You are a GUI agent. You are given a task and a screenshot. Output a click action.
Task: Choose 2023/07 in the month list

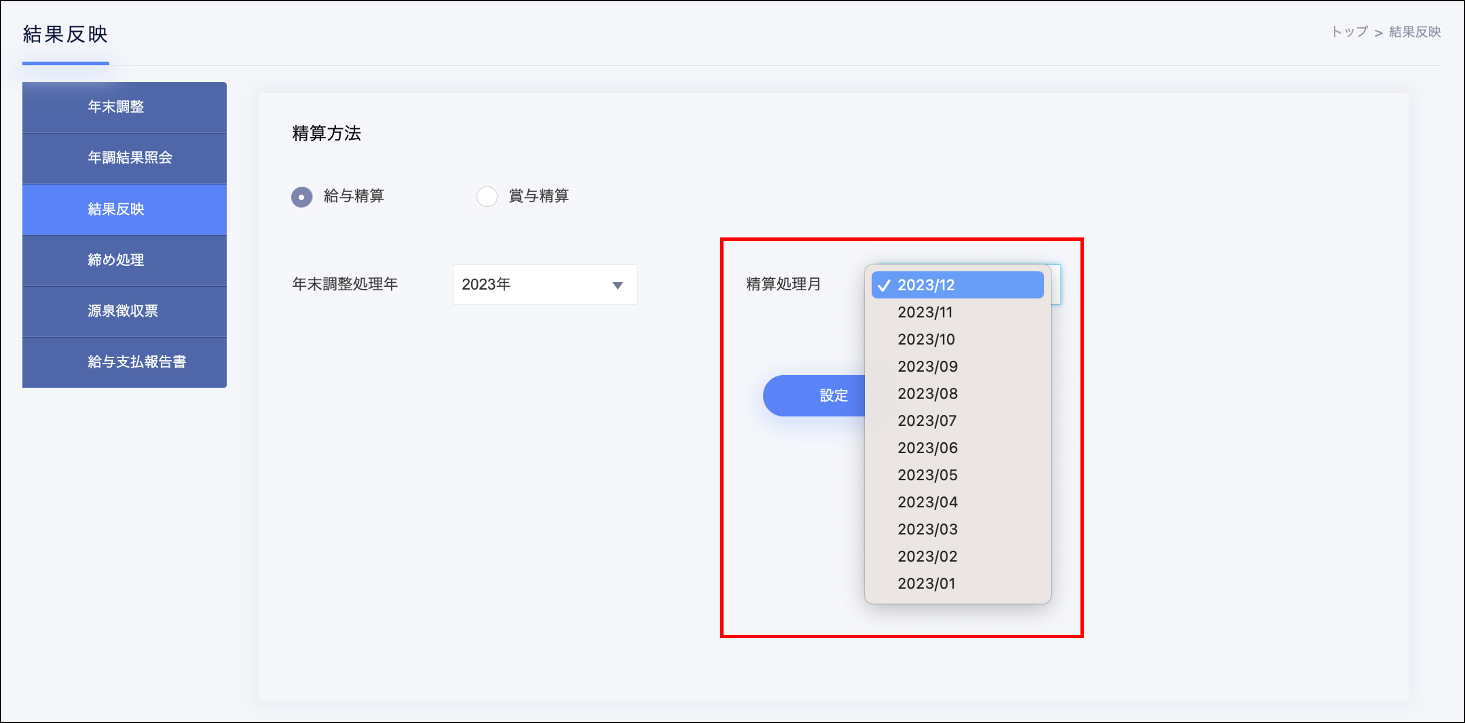coord(957,420)
